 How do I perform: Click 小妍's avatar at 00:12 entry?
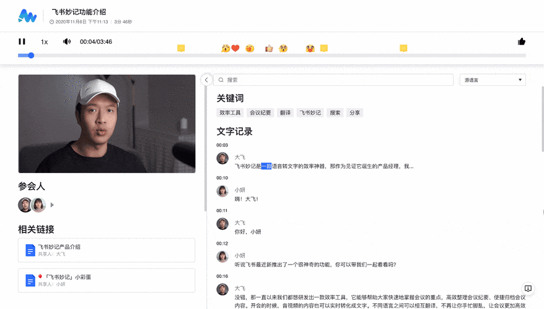point(222,256)
